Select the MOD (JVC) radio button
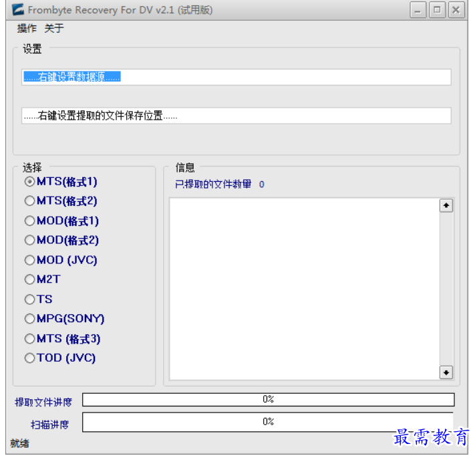The width and height of the screenshot is (475, 458). tap(29, 260)
